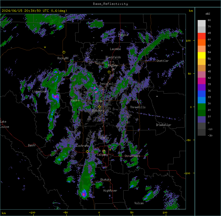221x216 pixels.
Task: Click the Sylvan label
Action: click(x=100, y=63)
